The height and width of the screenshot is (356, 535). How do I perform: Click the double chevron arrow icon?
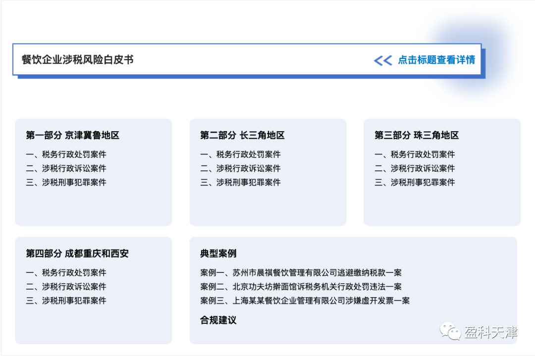[383, 61]
